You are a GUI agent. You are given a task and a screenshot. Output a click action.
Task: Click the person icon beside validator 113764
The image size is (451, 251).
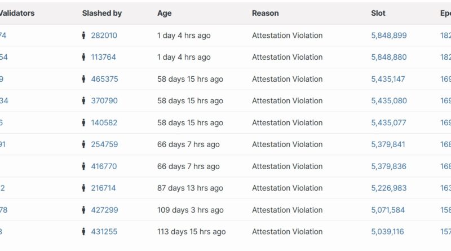click(x=84, y=57)
